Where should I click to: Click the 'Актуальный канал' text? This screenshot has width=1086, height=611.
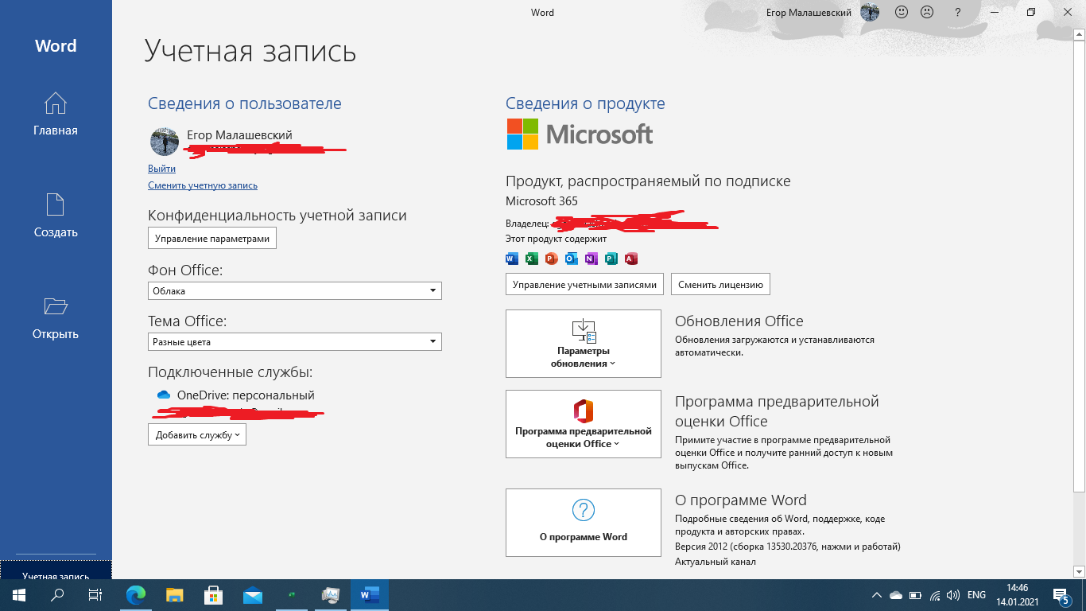click(x=716, y=562)
